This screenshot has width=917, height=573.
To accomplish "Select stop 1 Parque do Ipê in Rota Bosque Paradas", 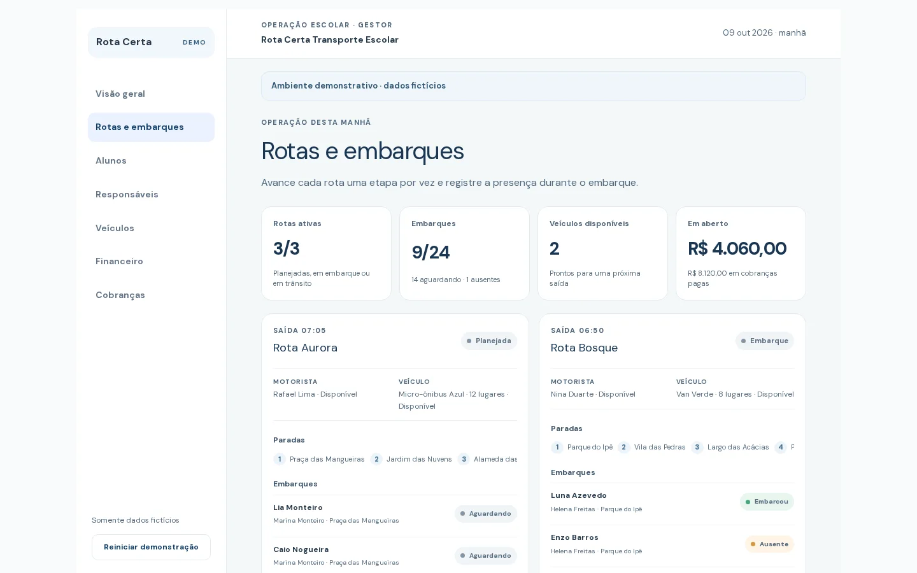I will [x=582, y=447].
